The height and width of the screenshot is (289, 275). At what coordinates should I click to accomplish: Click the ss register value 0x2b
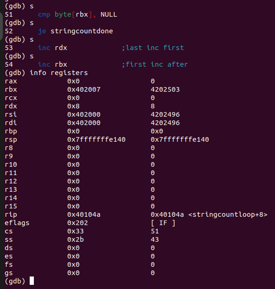click(76, 239)
